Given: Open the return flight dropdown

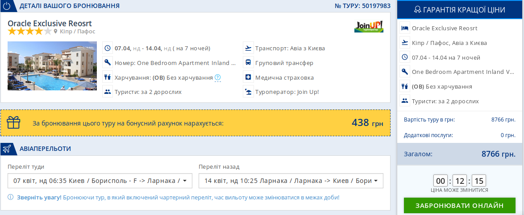Looking at the screenshot, I should [x=291, y=181].
